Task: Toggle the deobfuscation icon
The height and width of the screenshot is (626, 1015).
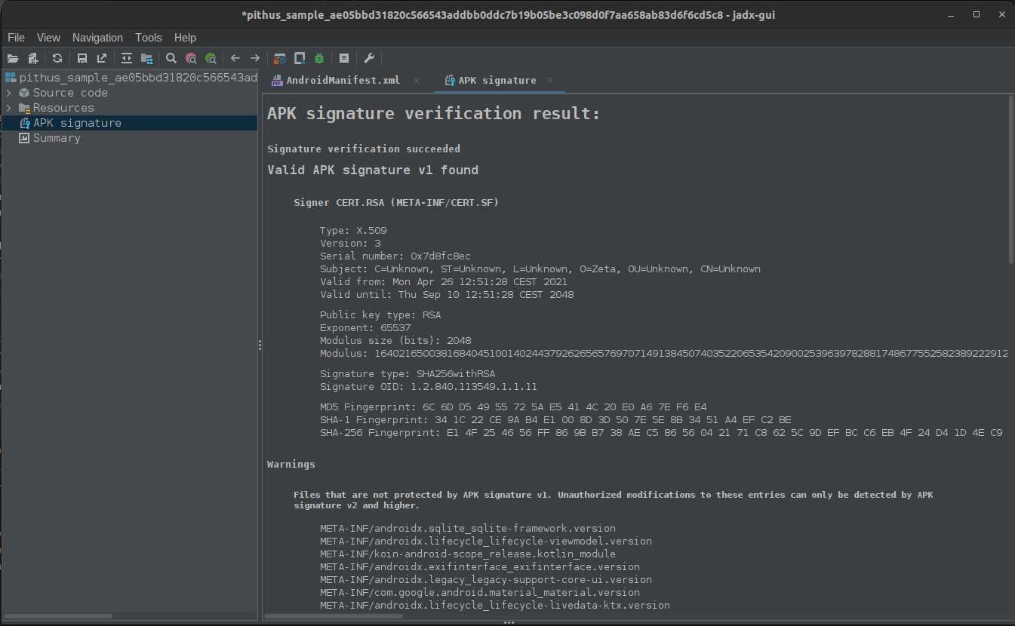Action: pos(280,58)
